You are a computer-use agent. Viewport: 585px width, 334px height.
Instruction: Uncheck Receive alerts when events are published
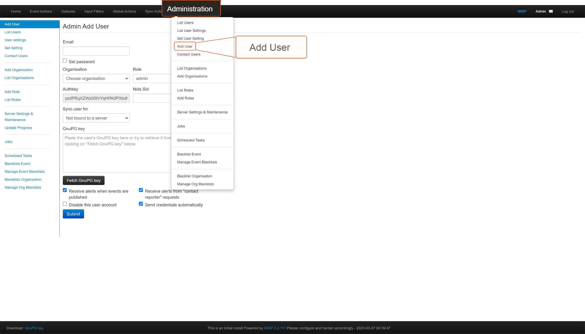coord(65,190)
